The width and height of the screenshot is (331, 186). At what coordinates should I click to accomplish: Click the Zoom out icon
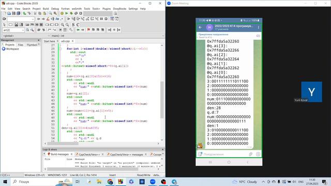point(67,25)
